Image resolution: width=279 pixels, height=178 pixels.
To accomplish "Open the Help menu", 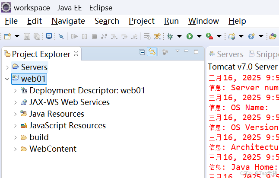I will (x=237, y=21).
